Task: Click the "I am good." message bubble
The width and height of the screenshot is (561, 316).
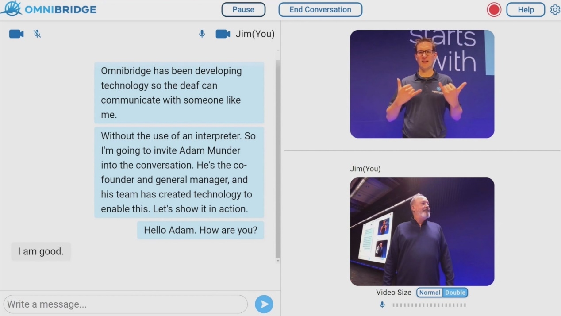Action: tap(41, 251)
